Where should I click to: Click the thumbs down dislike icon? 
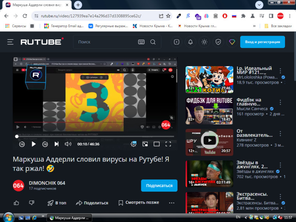[32, 203]
